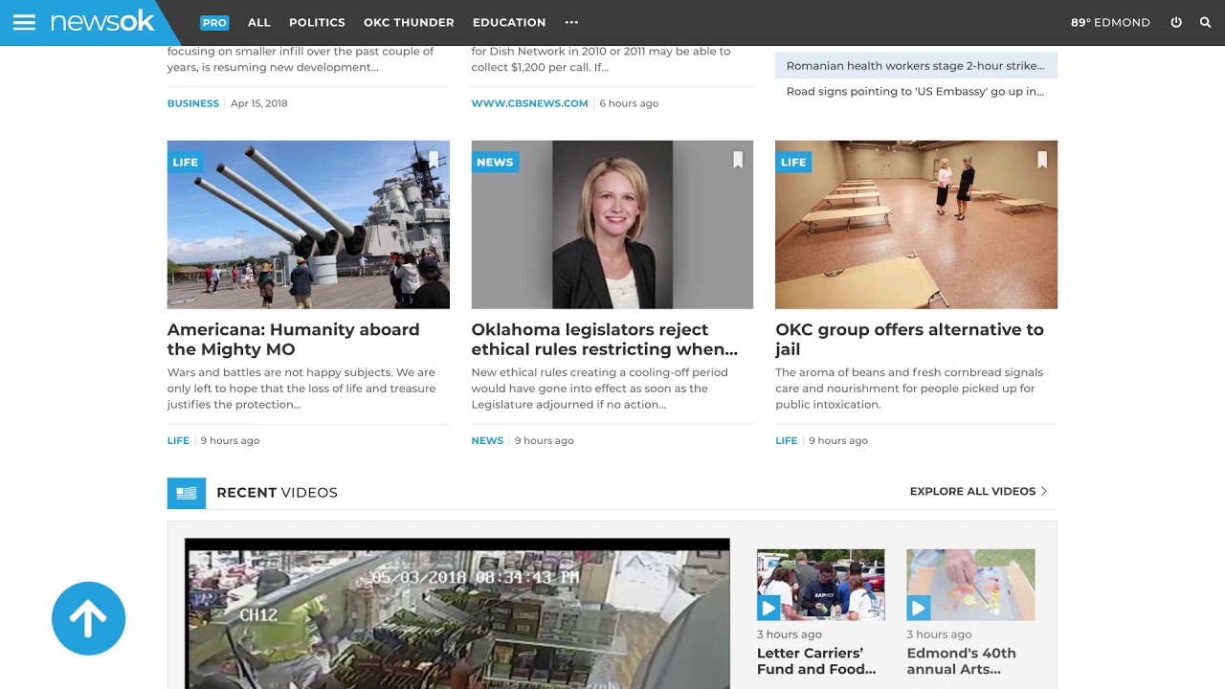Click the PRO badge in navigation

tap(214, 22)
